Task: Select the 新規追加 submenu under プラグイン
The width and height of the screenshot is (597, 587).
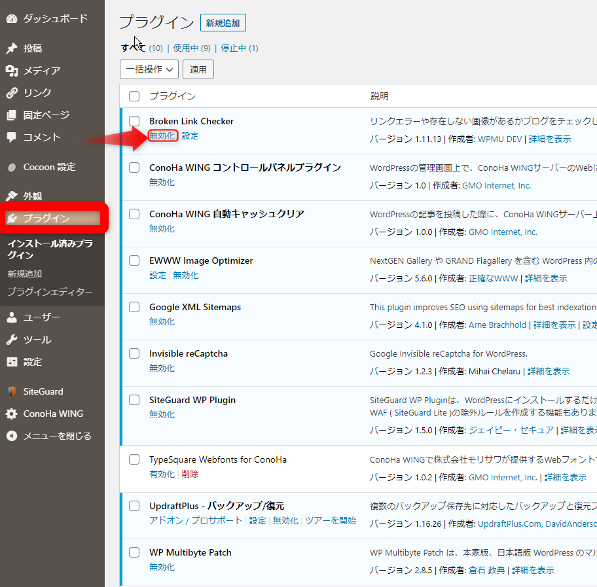Action: click(25, 274)
